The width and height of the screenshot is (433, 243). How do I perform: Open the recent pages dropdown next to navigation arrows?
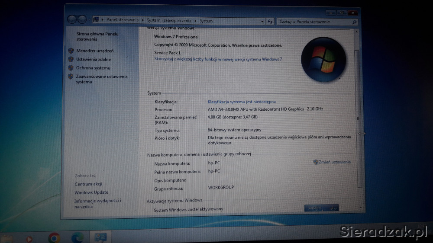[89, 19]
